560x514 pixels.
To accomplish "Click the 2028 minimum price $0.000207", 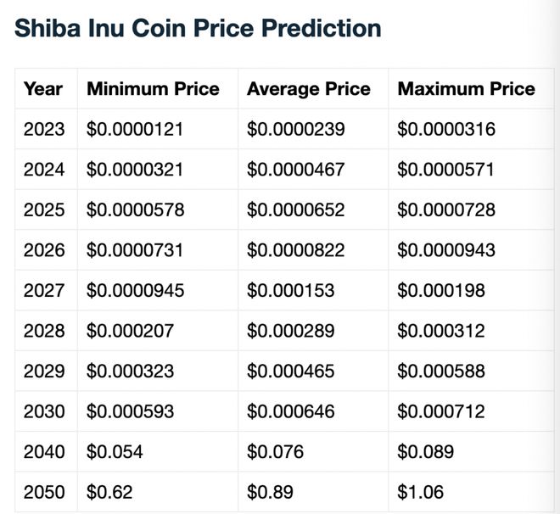I will pos(131,331).
